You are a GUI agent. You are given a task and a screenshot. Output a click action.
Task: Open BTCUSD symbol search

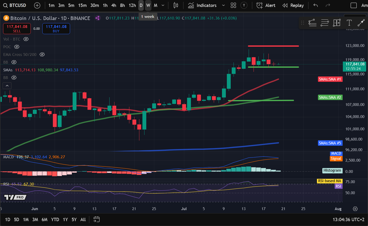pyautogui.click(x=14, y=5)
